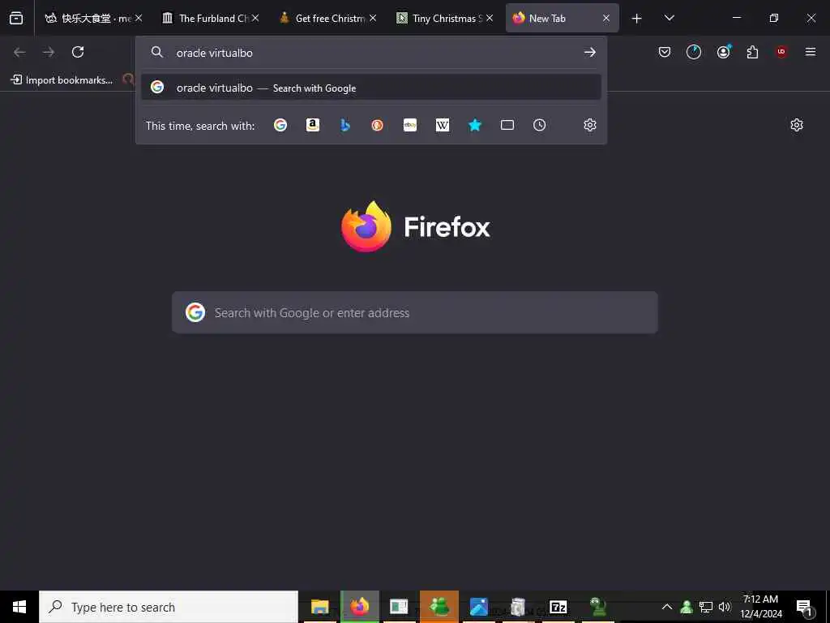The width and height of the screenshot is (830, 623).
Task: Click the Search with Google page field
Action: 415,312
